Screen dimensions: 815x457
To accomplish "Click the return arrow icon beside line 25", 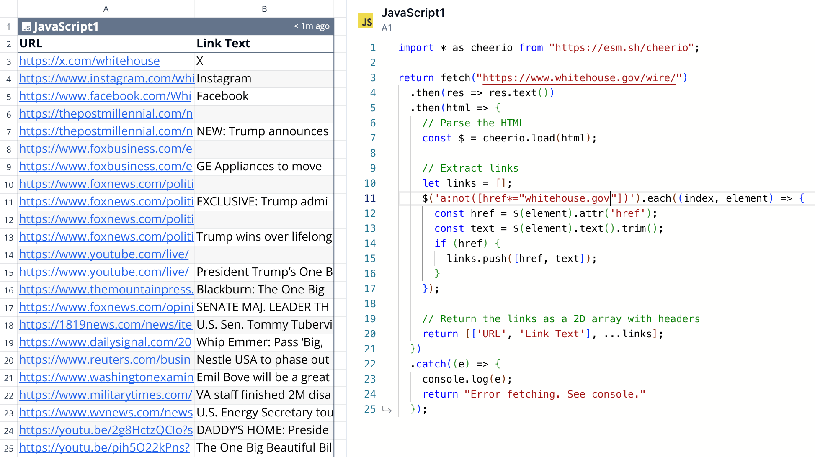I will pyautogui.click(x=387, y=410).
